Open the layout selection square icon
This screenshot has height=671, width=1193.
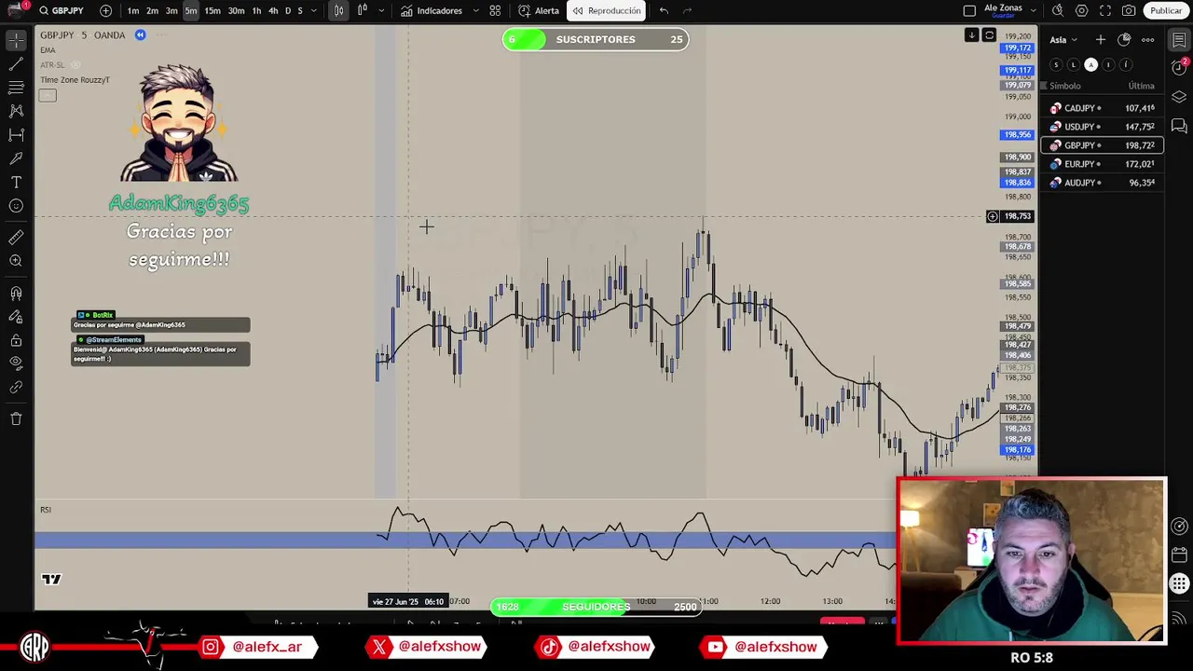[969, 11]
